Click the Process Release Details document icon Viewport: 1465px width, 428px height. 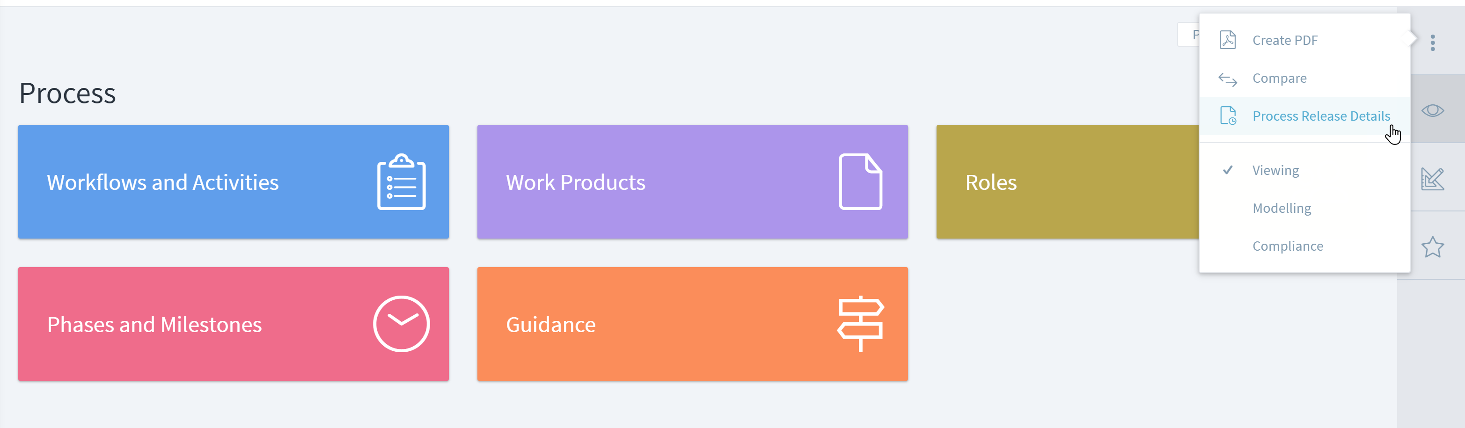[x=1228, y=116]
